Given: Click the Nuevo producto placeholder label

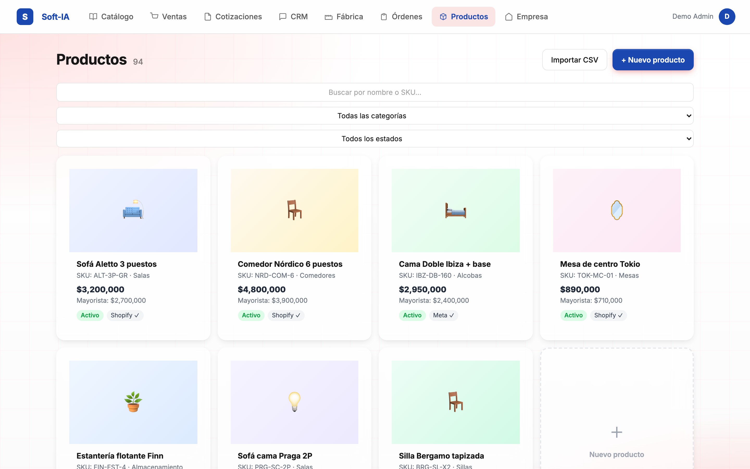Looking at the screenshot, I should 617,454.
